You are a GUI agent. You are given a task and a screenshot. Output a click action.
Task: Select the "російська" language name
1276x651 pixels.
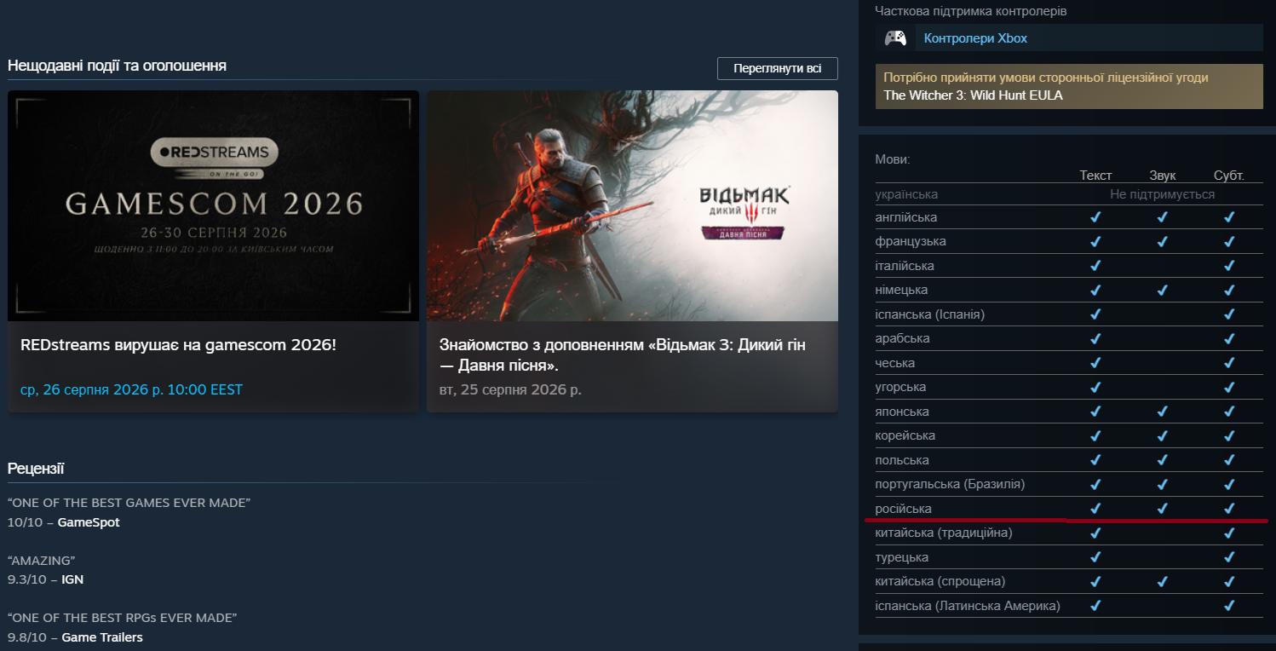[904, 509]
